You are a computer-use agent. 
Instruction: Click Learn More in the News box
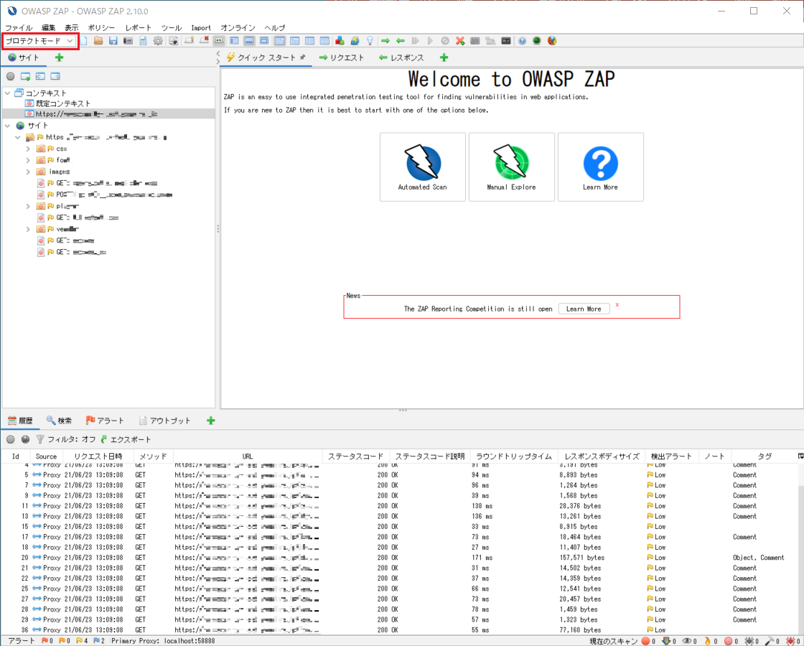584,309
